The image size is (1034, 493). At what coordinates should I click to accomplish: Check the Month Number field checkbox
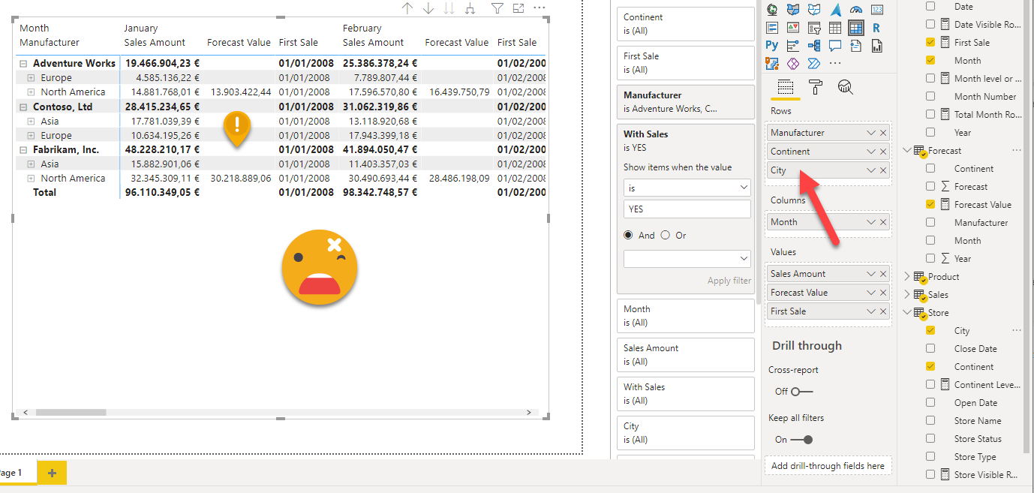pyautogui.click(x=930, y=96)
